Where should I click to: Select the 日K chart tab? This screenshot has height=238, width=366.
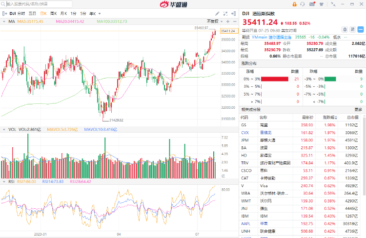(43, 14)
